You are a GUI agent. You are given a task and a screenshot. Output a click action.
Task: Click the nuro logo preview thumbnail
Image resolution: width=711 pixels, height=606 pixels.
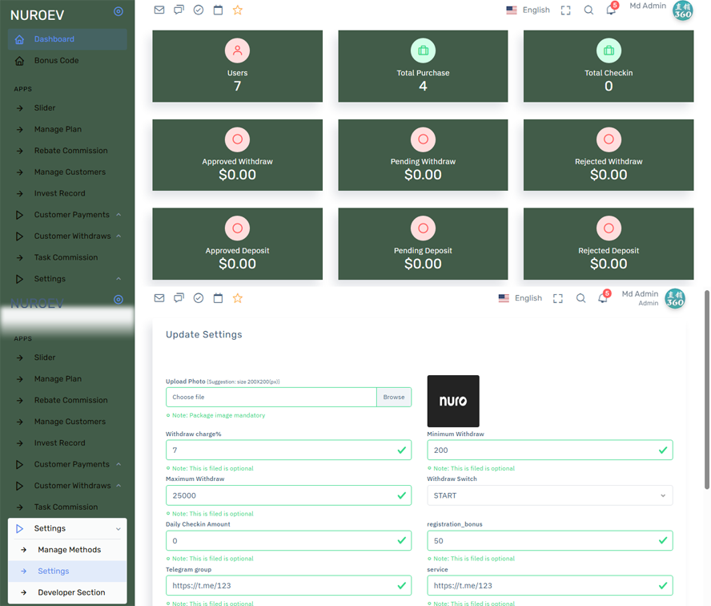coord(453,401)
